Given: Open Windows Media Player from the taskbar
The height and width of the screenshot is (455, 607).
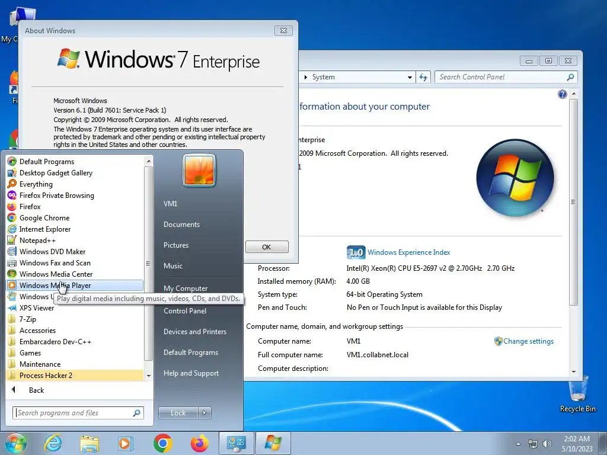Looking at the screenshot, I should point(126,443).
